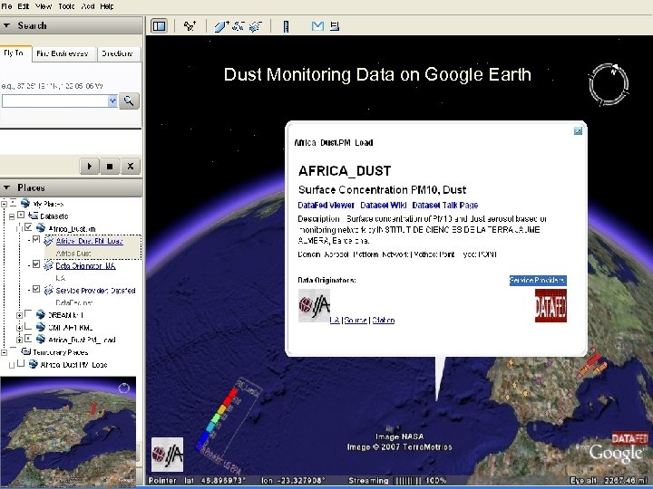Screen dimensions: 653x489
Task: Click the DREAM kml globe icon
Action: coord(41,314)
